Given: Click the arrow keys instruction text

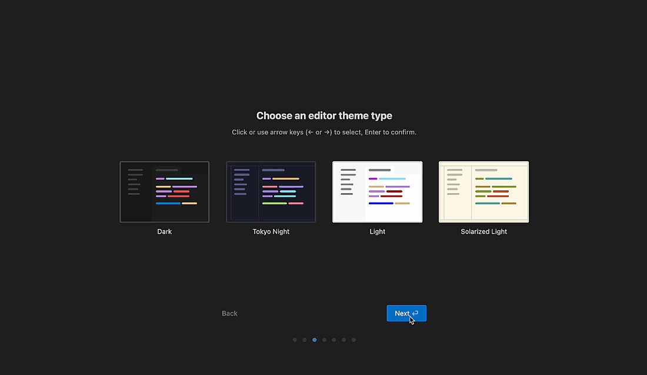Looking at the screenshot, I should (324, 132).
